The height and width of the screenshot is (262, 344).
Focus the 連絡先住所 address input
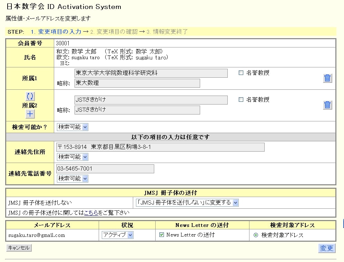click(160, 147)
